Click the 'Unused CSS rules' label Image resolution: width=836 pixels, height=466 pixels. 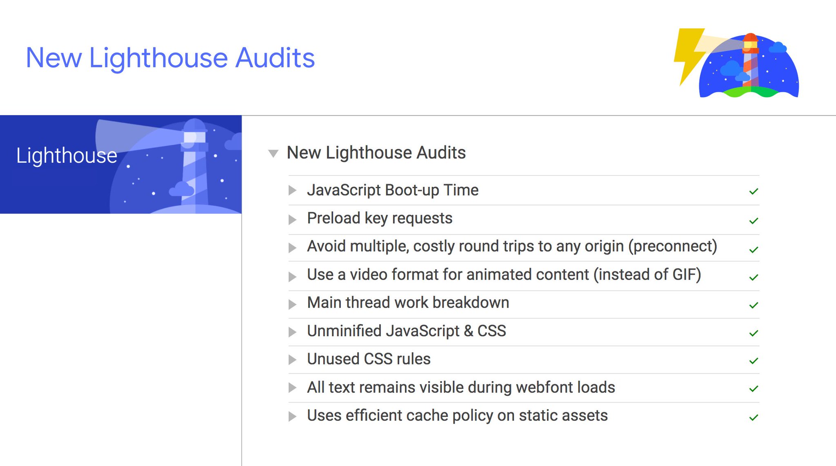pyautogui.click(x=369, y=359)
